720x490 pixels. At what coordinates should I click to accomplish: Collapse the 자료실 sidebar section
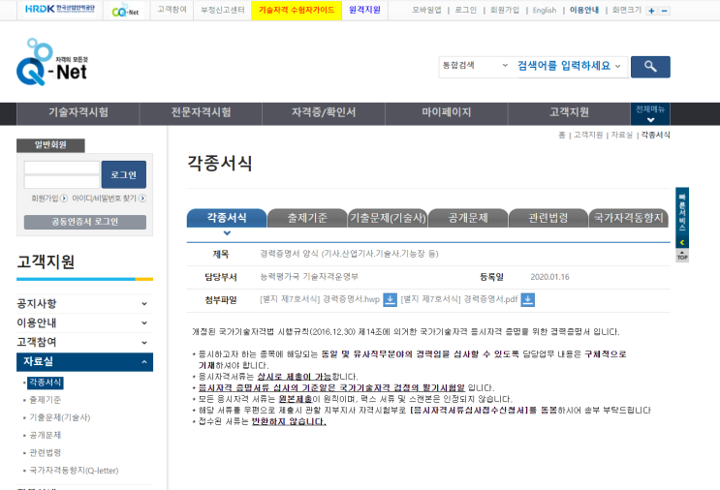coord(84,361)
